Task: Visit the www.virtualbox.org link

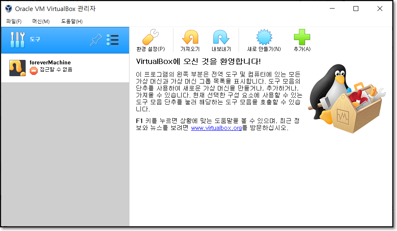Action: pyautogui.click(x=216, y=128)
